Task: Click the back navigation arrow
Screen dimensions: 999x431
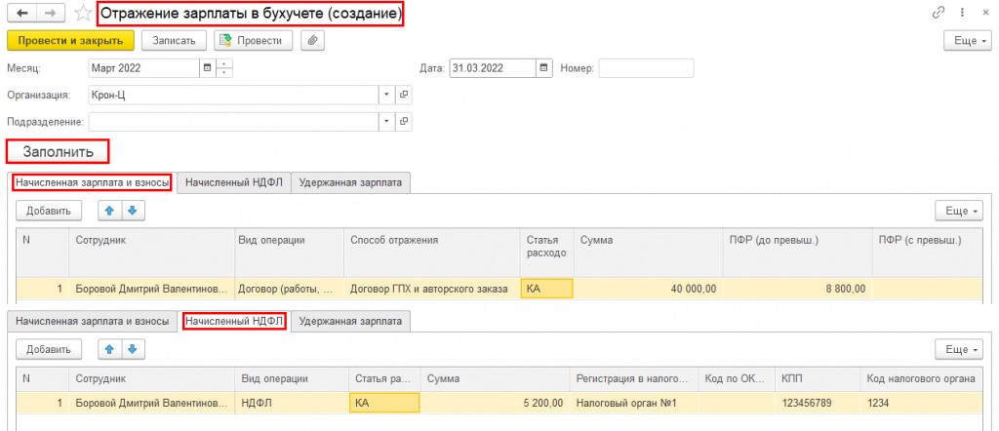Action: coord(20,14)
